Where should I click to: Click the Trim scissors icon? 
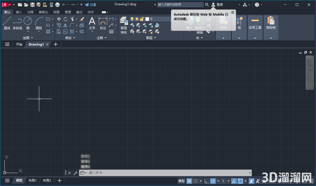click(x=72, y=19)
